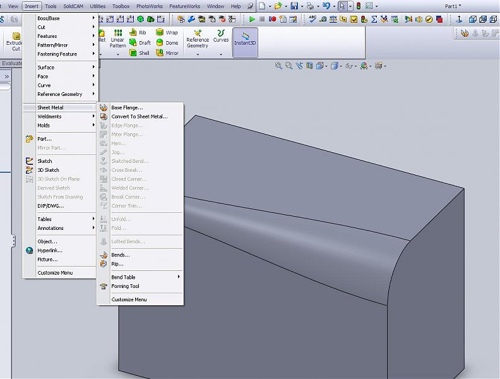Open the Tools menu
Image resolution: width=500 pixels, height=379 pixels.
[51, 6]
